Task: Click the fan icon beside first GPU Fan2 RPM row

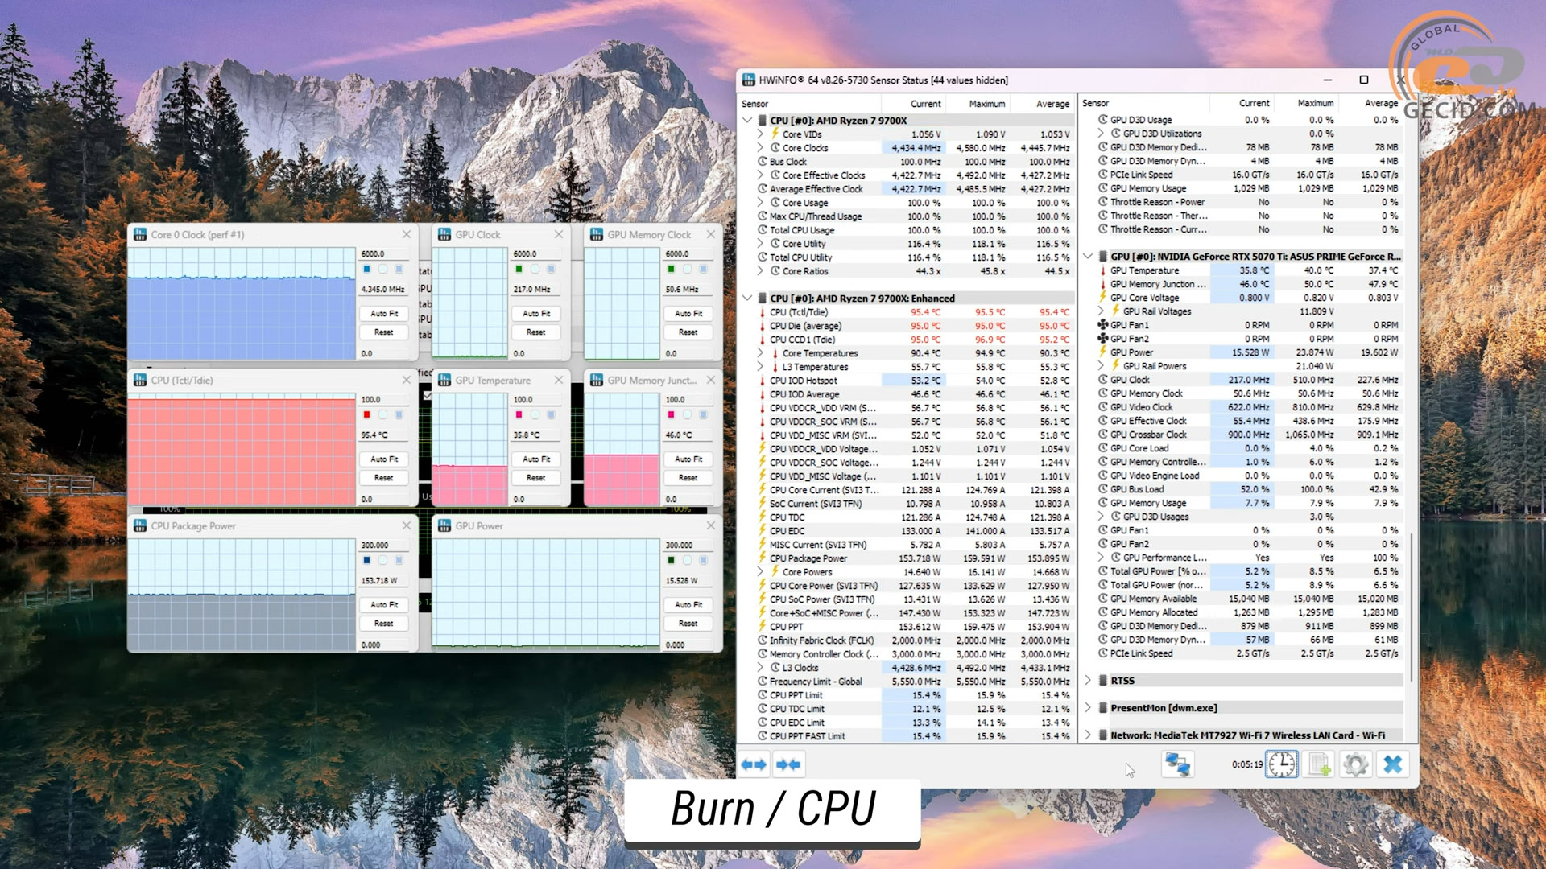Action: coord(1103,339)
